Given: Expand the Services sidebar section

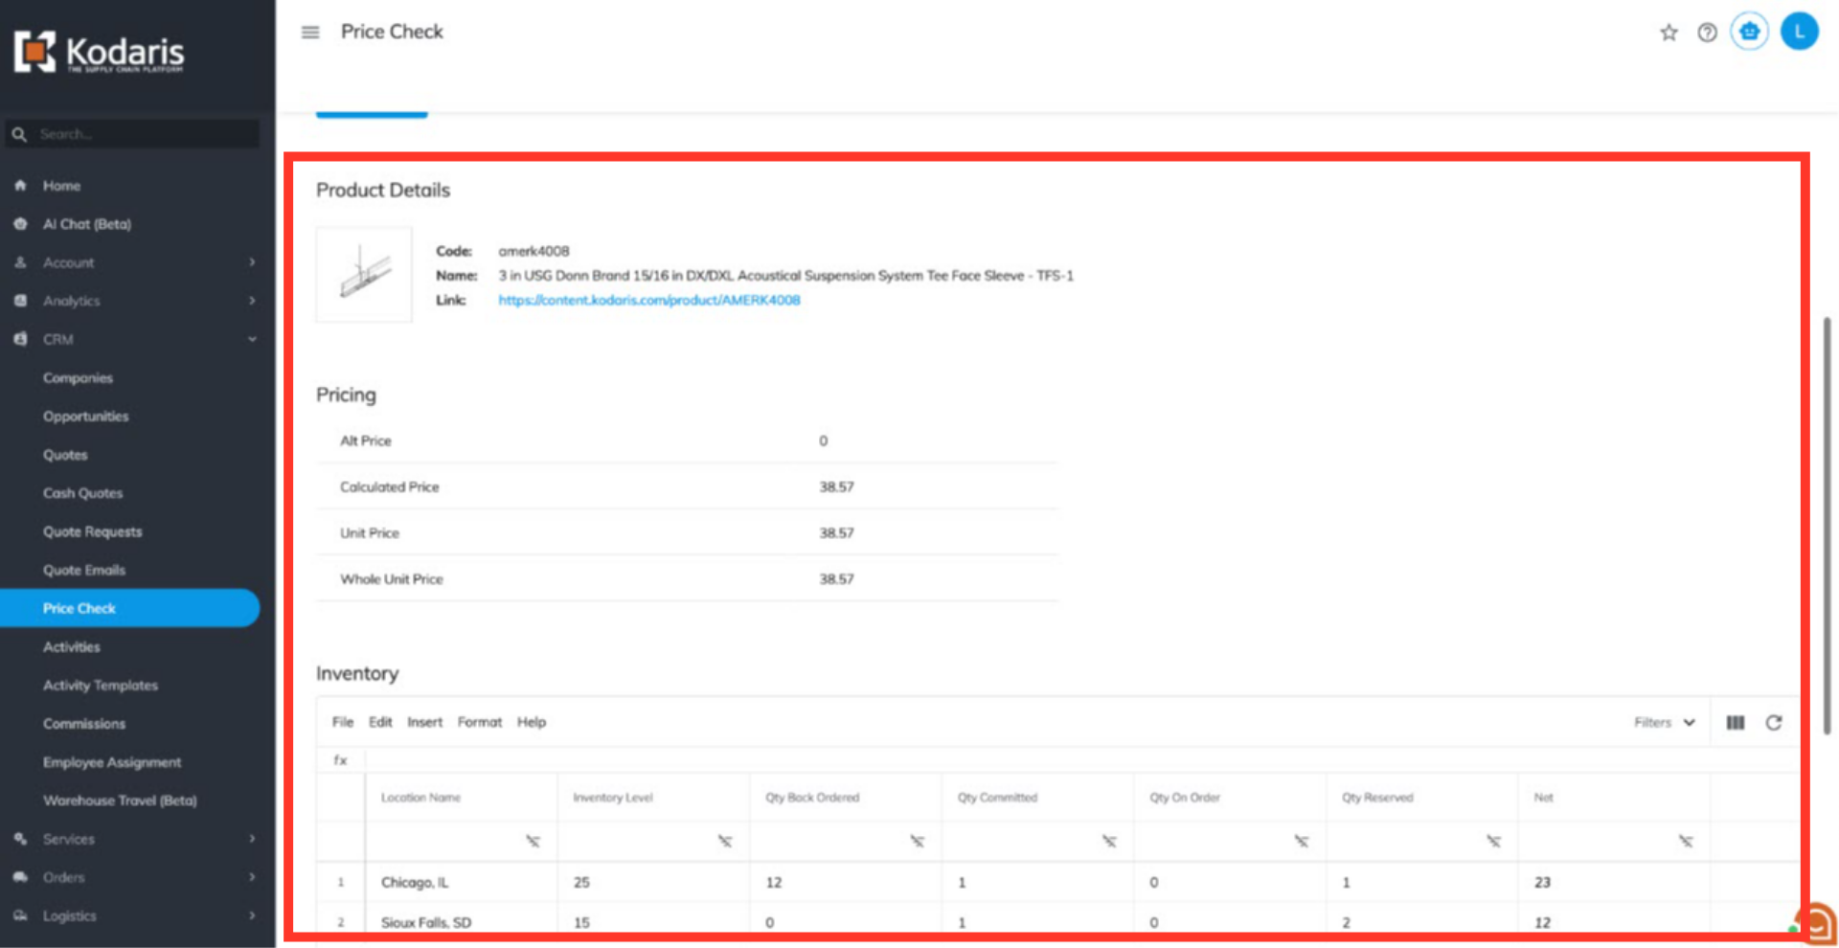Looking at the screenshot, I should coord(252,838).
